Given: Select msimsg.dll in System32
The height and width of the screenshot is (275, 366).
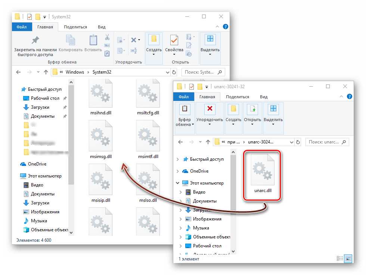Looking at the screenshot, I should [101, 140].
